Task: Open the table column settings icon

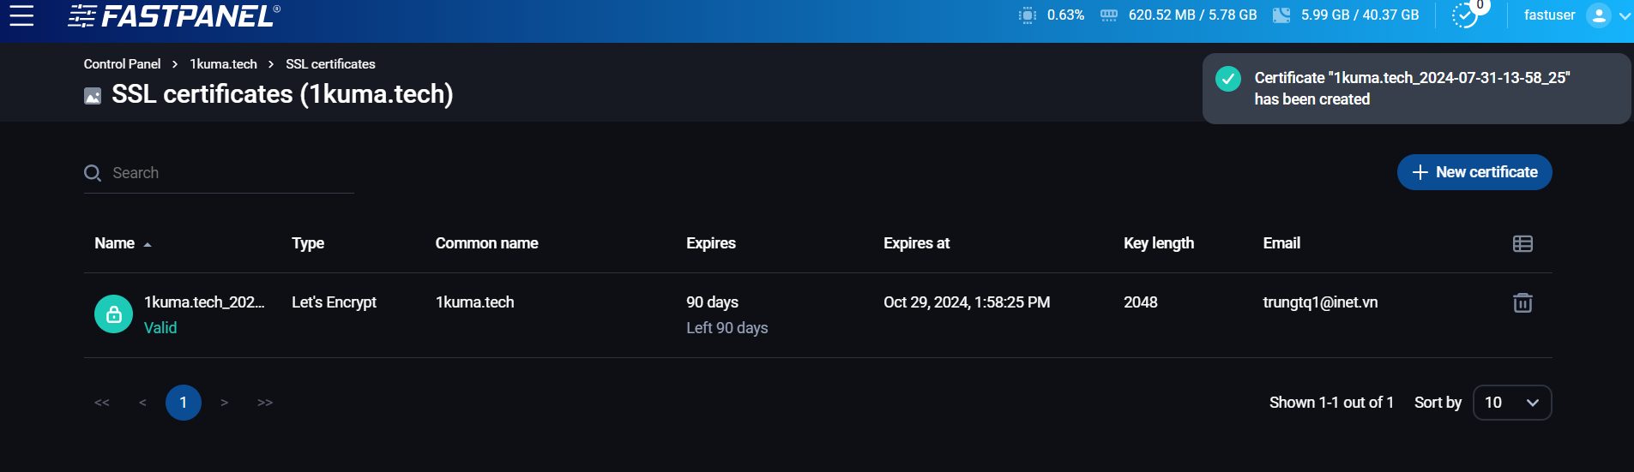Action: point(1522,244)
